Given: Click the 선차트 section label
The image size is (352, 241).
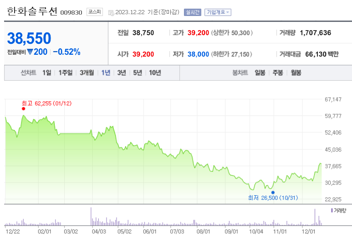Looking at the screenshot, I should [x=28, y=73].
